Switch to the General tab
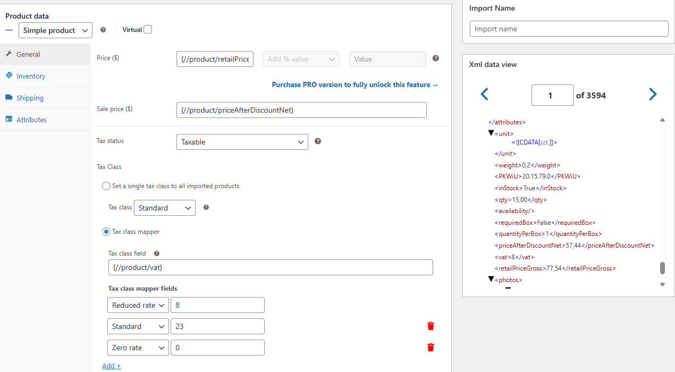The height and width of the screenshot is (372, 675). 45,54
